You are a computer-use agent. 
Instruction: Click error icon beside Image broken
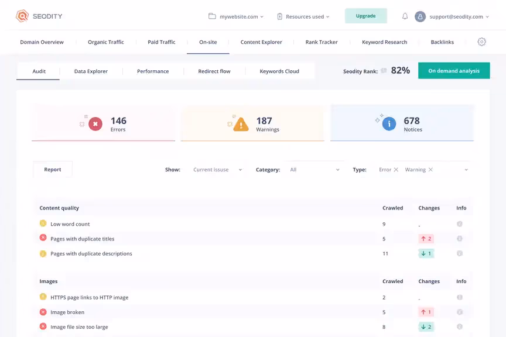43,312
